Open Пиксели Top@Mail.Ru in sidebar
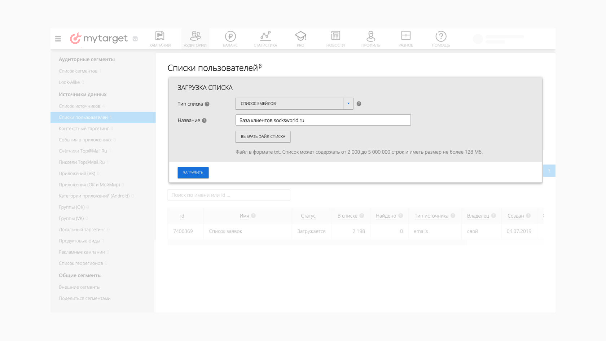 82,162
